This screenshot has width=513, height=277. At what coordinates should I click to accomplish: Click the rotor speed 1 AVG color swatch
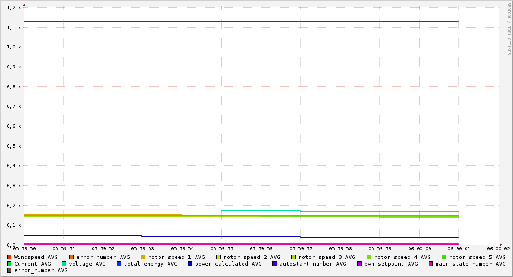143,257
